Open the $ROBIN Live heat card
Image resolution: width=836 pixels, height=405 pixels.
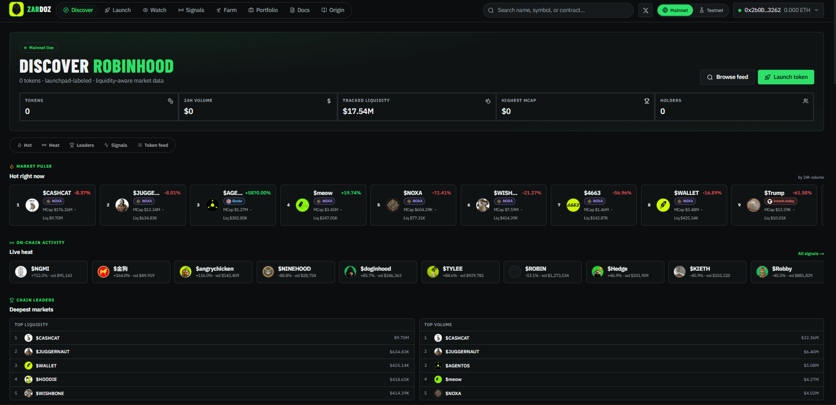click(x=543, y=272)
